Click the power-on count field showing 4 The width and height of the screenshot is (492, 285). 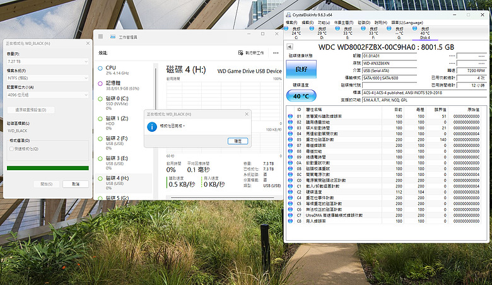pos(471,78)
